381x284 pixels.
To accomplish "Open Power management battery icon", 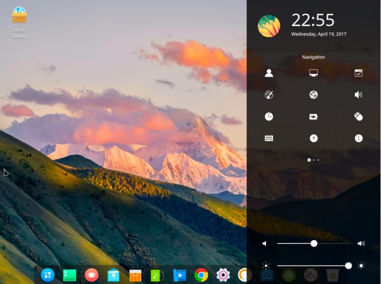I will point(313,117).
